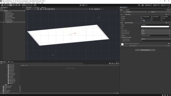Open the File menu
The height and width of the screenshot is (96, 171).
1,3
